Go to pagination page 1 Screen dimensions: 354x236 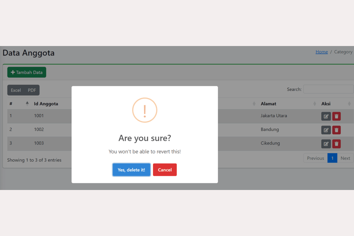click(332, 158)
